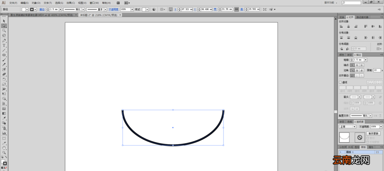Image resolution: width=384 pixels, height=171 pixels.
Task: Open the 基本 brush definition dropdown
Action: pyautogui.click(x=105, y=9)
